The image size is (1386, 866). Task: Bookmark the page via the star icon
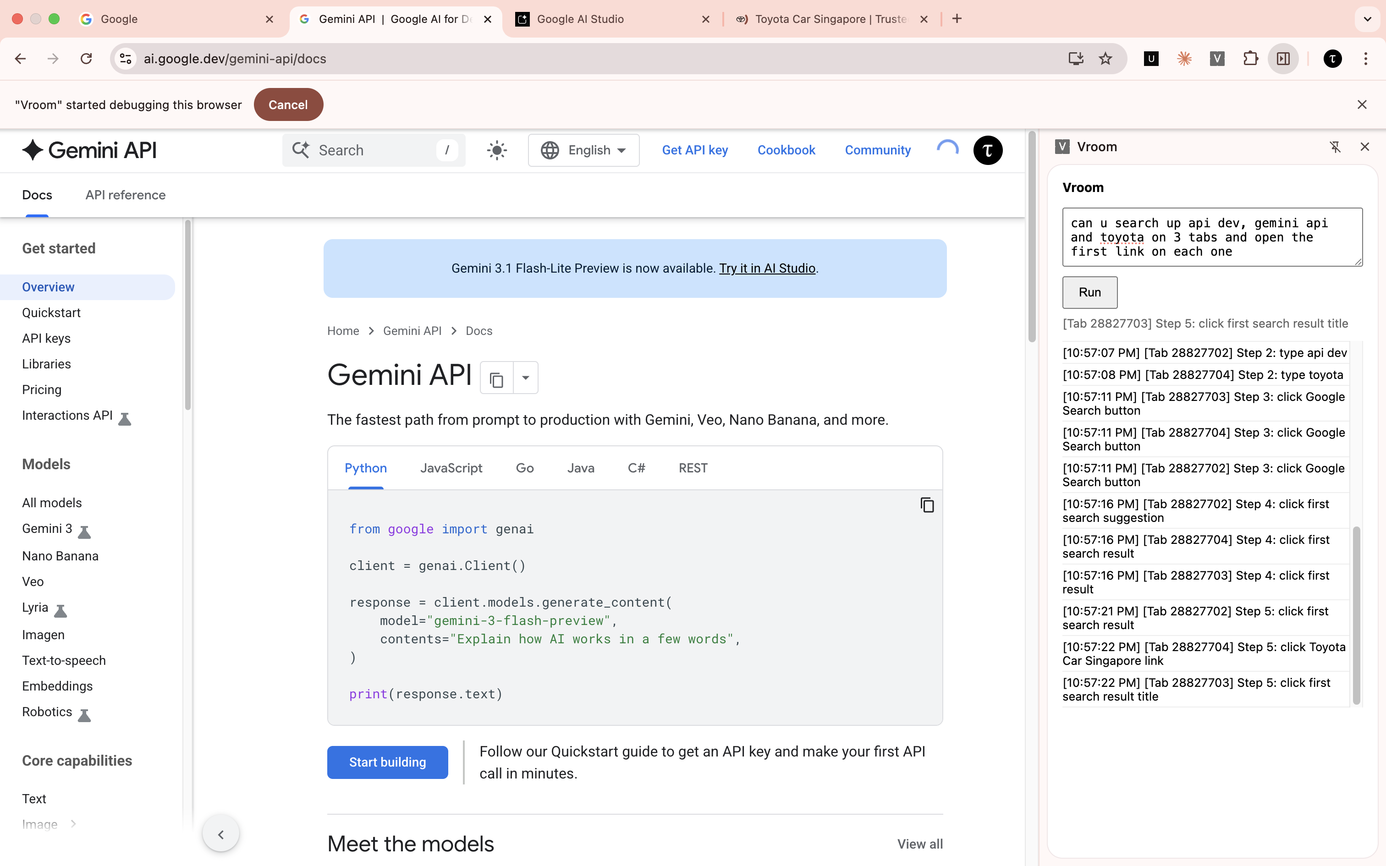coord(1105,59)
